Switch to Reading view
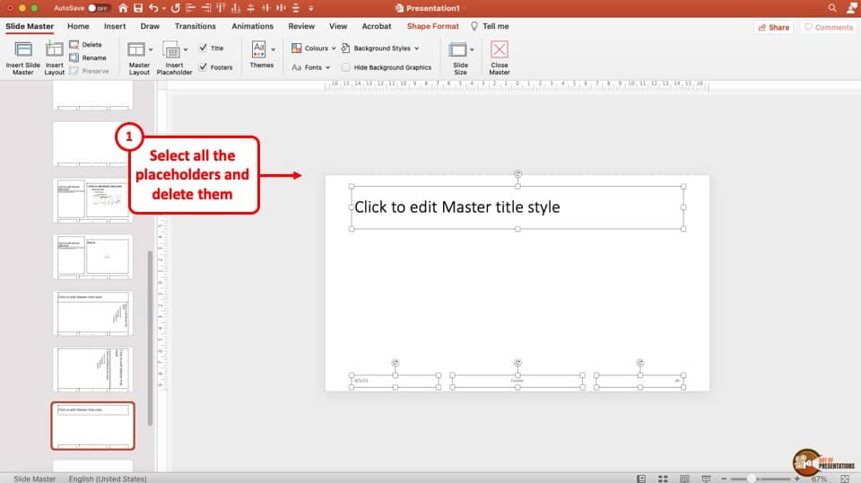Image resolution: width=861 pixels, height=483 pixels. pyautogui.click(x=684, y=479)
